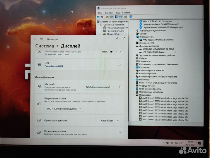This screenshot has width=210, height=158.
Task: Click the icon beside Просмотр событий
Action: click(x=105, y=31)
